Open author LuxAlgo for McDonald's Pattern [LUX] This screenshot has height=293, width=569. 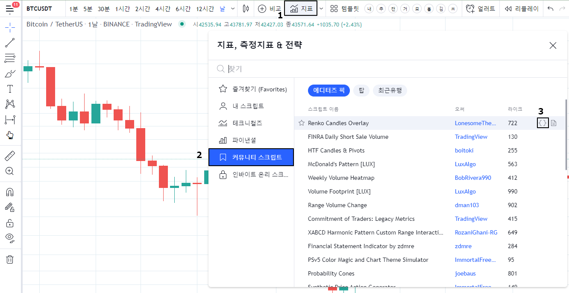pos(465,164)
